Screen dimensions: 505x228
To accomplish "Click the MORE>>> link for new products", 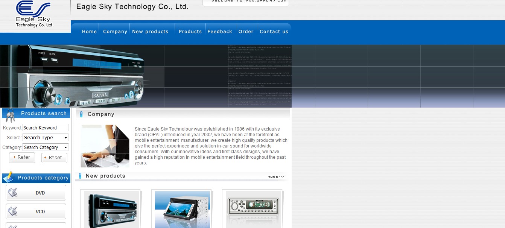I will click(276, 176).
